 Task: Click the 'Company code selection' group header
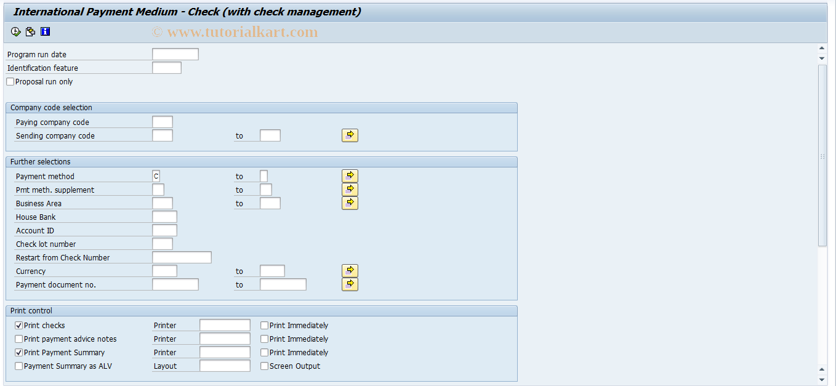262,108
